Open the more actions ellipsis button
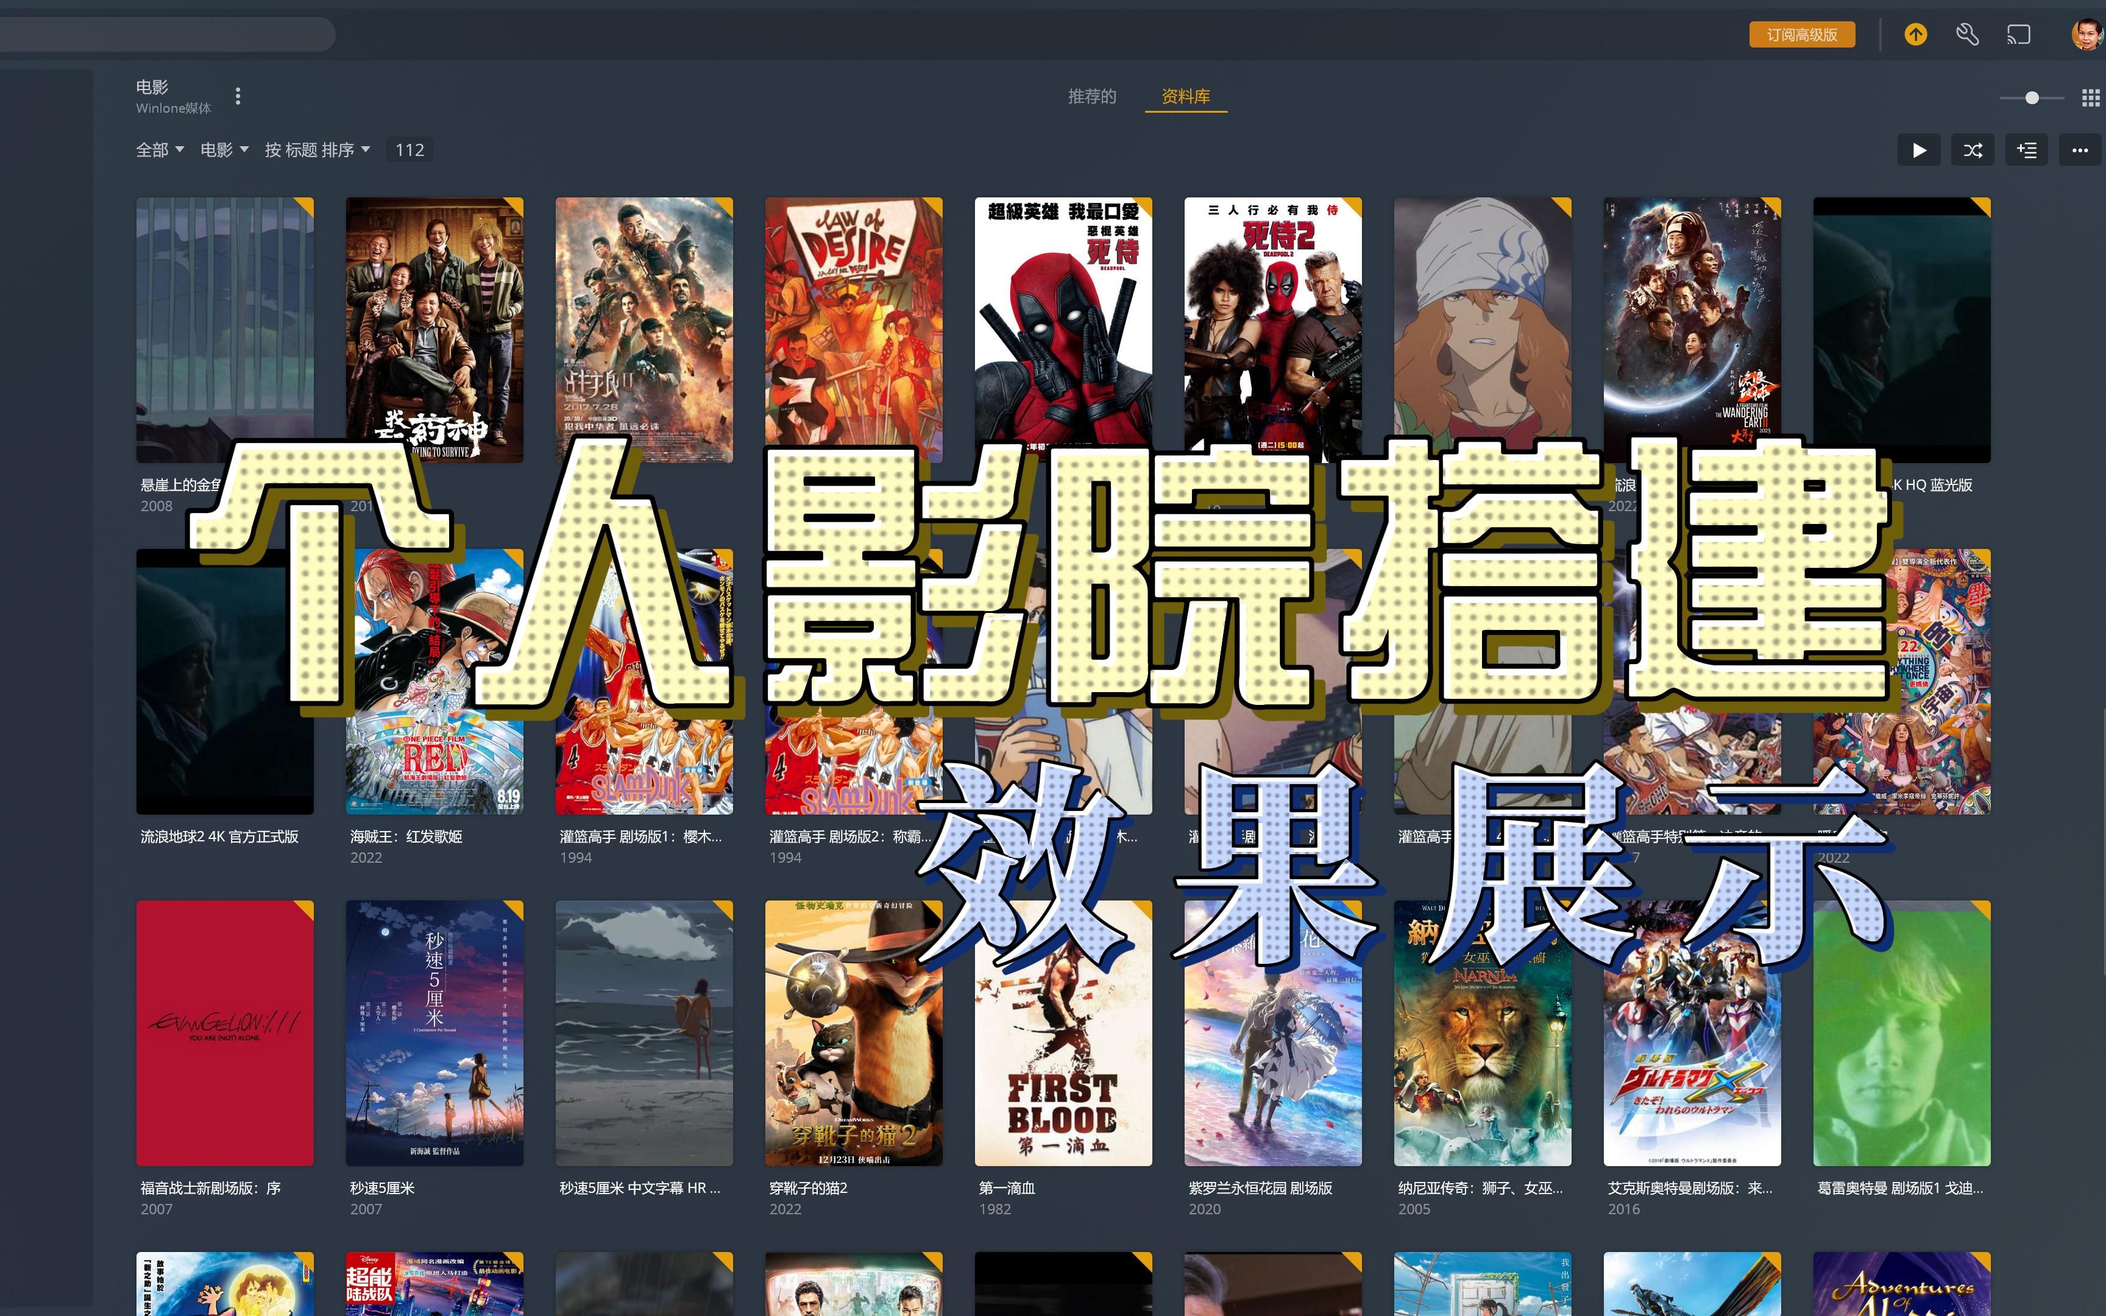This screenshot has width=2106, height=1316. click(2081, 150)
